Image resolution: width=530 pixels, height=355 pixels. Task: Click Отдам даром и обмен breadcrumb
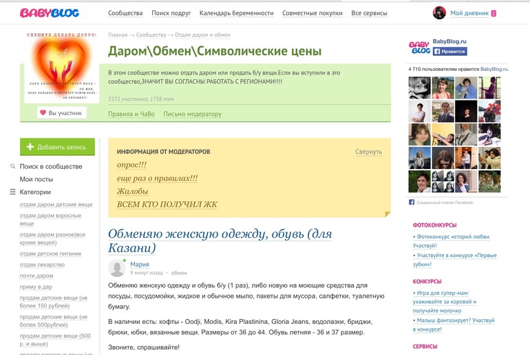(x=202, y=35)
